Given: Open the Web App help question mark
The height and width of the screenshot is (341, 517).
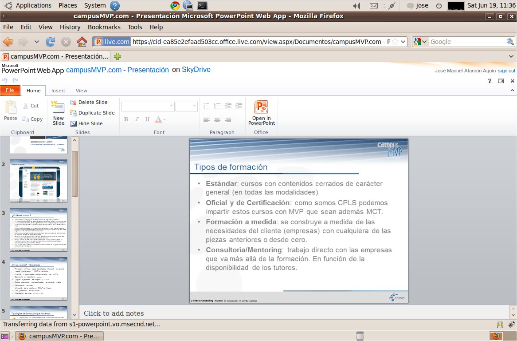Looking at the screenshot, I should point(490,81).
